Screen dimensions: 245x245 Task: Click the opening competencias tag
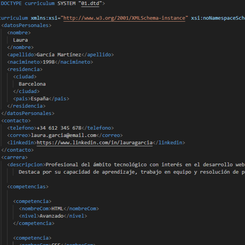click(28, 187)
